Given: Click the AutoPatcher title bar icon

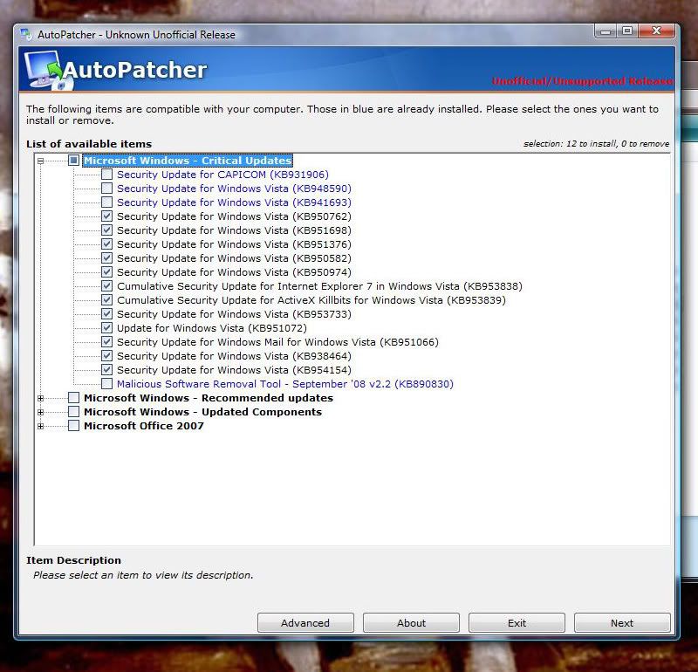Looking at the screenshot, I should (26, 34).
